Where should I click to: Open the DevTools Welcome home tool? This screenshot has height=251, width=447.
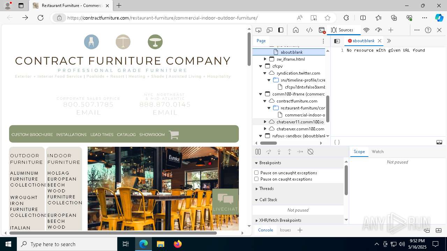click(x=296, y=30)
